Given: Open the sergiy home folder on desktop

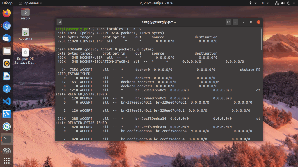Looking at the screenshot, I should pos(25,14).
